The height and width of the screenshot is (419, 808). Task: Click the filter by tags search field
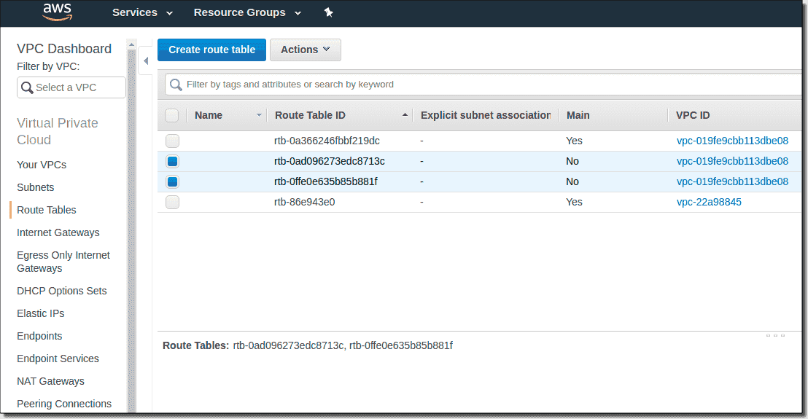pyautogui.click(x=484, y=85)
